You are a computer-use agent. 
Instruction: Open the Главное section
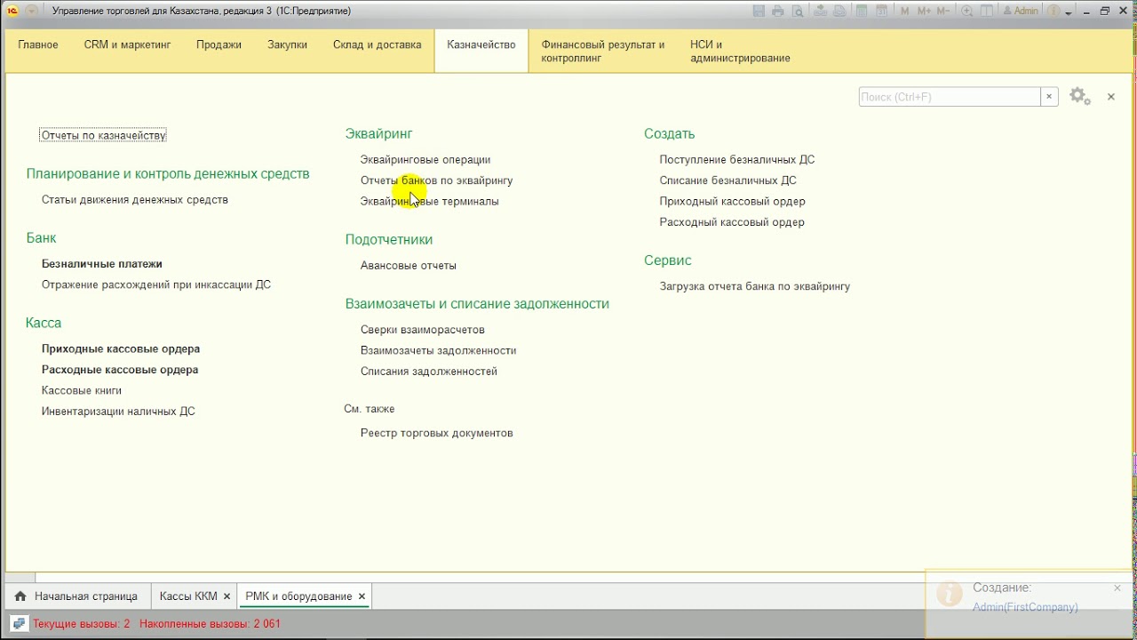[38, 45]
